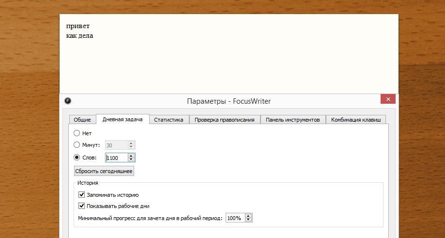Select the Нет radio button
This screenshot has width=445, height=238.
click(x=77, y=133)
